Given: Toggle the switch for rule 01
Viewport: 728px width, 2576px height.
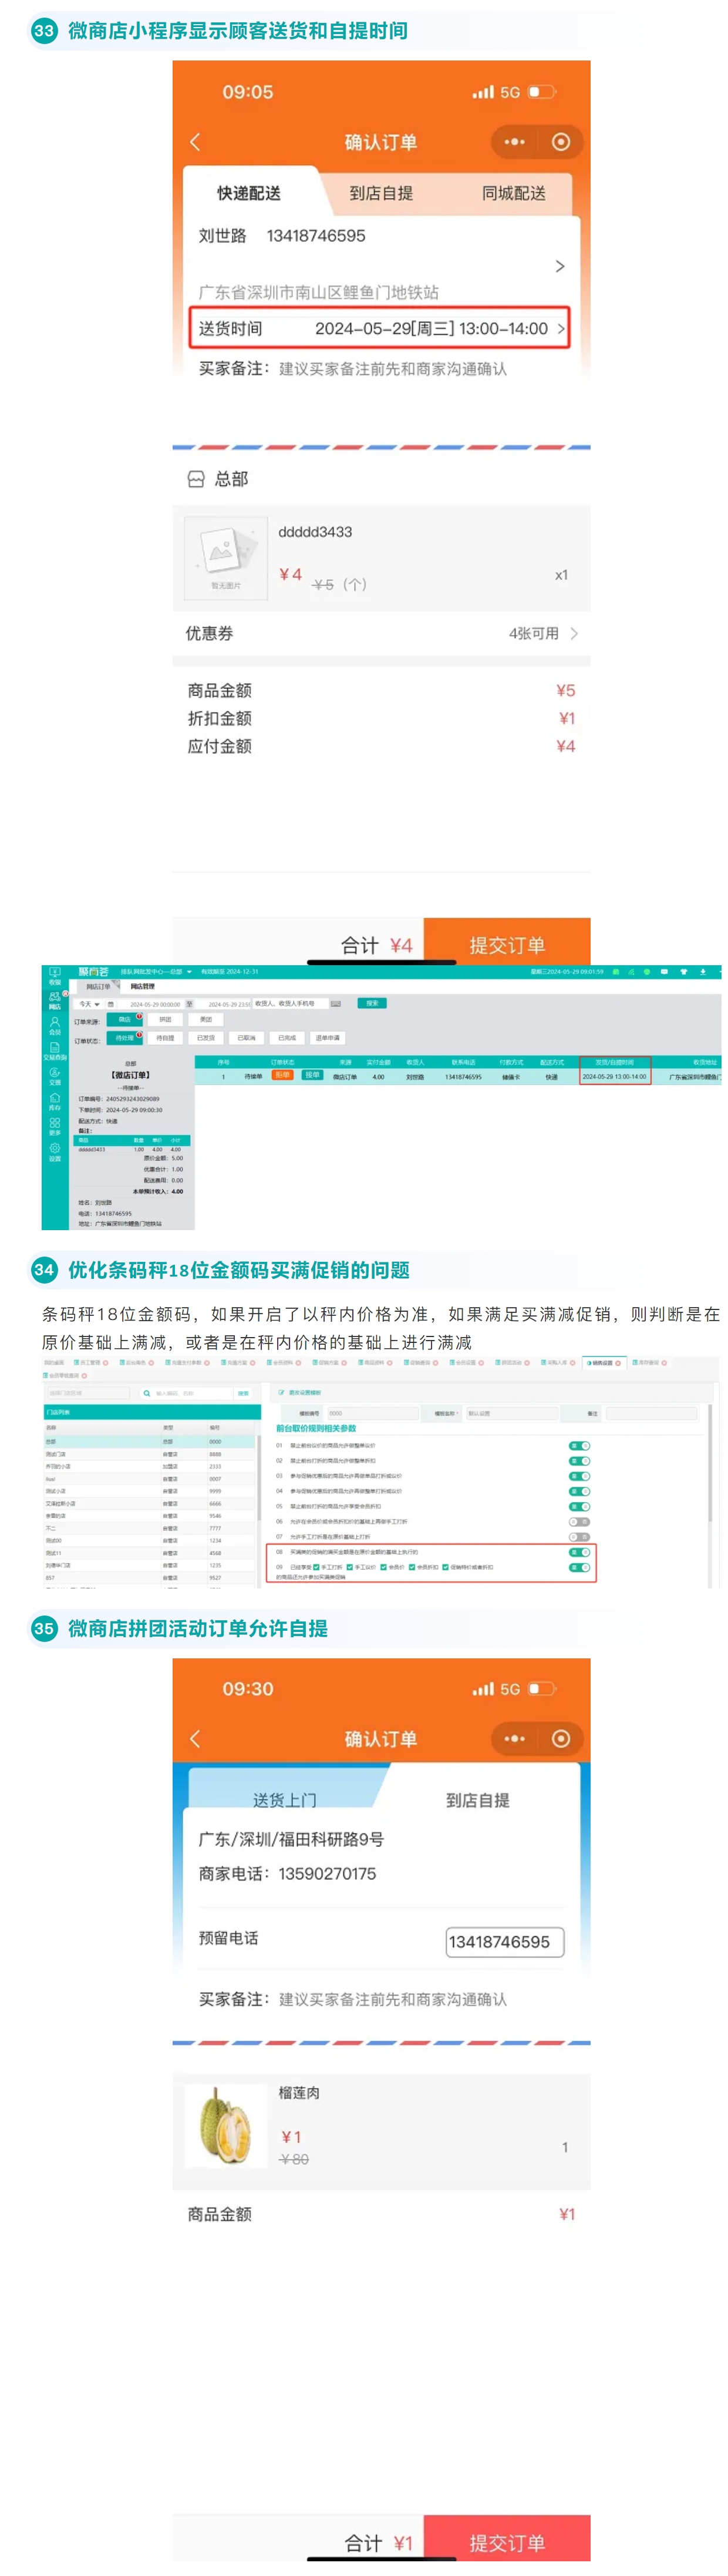Looking at the screenshot, I should [x=580, y=1446].
